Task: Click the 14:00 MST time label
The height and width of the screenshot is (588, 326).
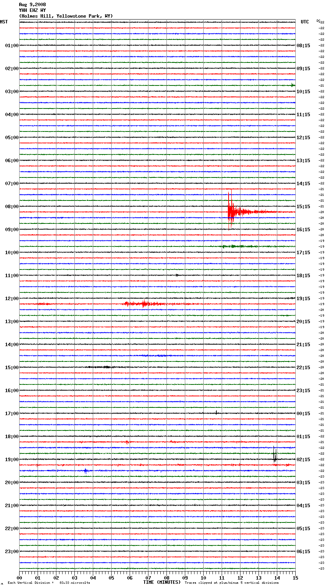Action: [x=12, y=345]
